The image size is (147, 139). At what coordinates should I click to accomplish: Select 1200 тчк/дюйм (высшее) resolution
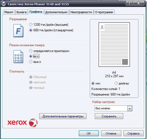coord(31,25)
